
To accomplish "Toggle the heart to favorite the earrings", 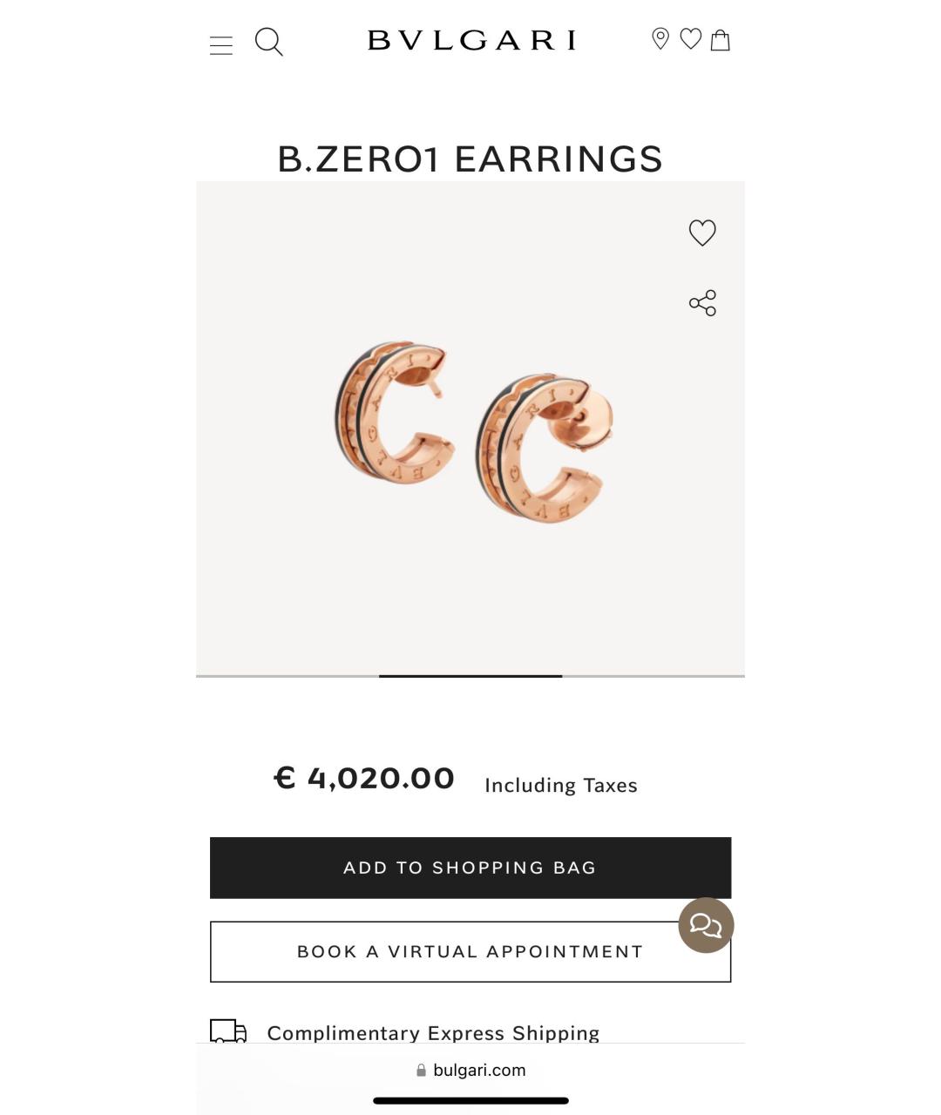I will 702,233.
